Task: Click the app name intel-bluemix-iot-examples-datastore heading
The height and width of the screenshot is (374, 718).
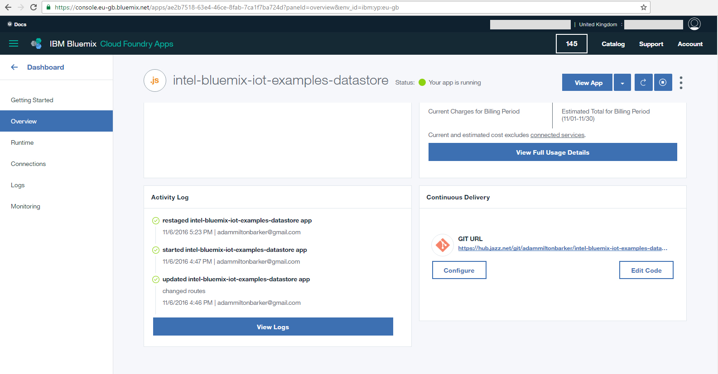Action: (280, 80)
